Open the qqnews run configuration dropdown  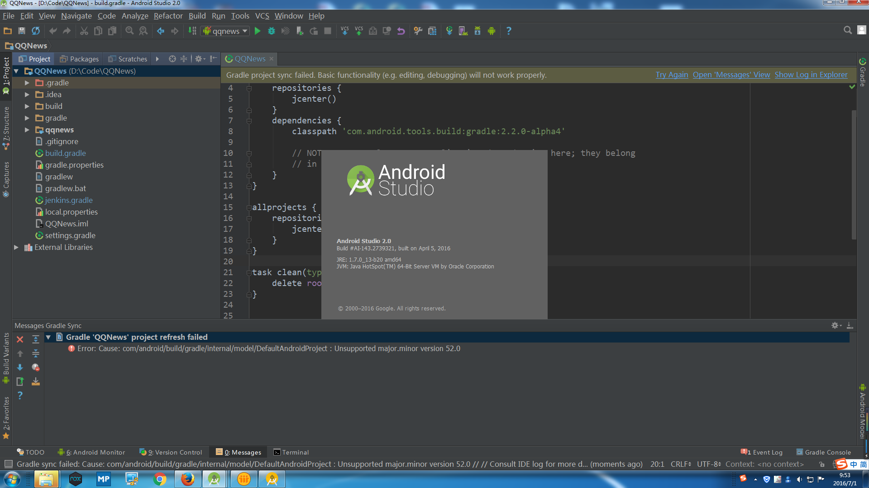(x=225, y=31)
